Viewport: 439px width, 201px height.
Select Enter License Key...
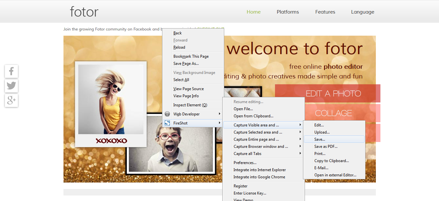264,193
